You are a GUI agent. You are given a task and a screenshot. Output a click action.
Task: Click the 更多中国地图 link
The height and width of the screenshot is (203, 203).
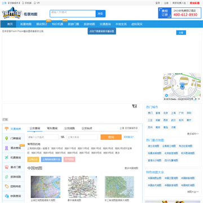pos(131,168)
